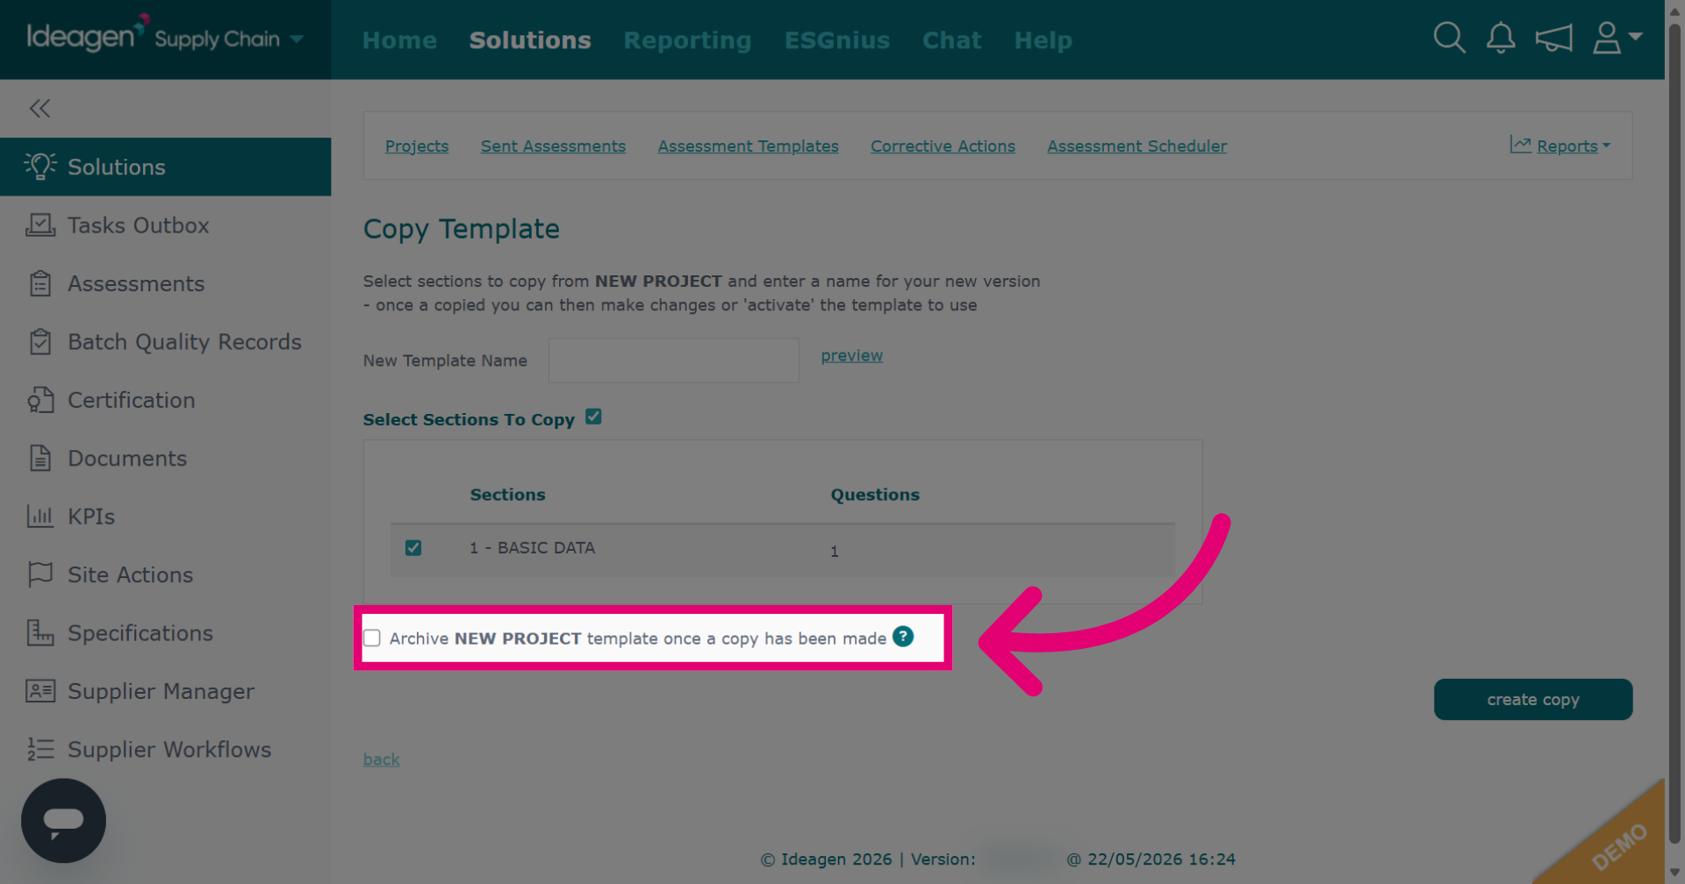This screenshot has width=1685, height=884.
Task: Enable Archive NEW PROJECT template checkbox
Action: pyautogui.click(x=372, y=638)
